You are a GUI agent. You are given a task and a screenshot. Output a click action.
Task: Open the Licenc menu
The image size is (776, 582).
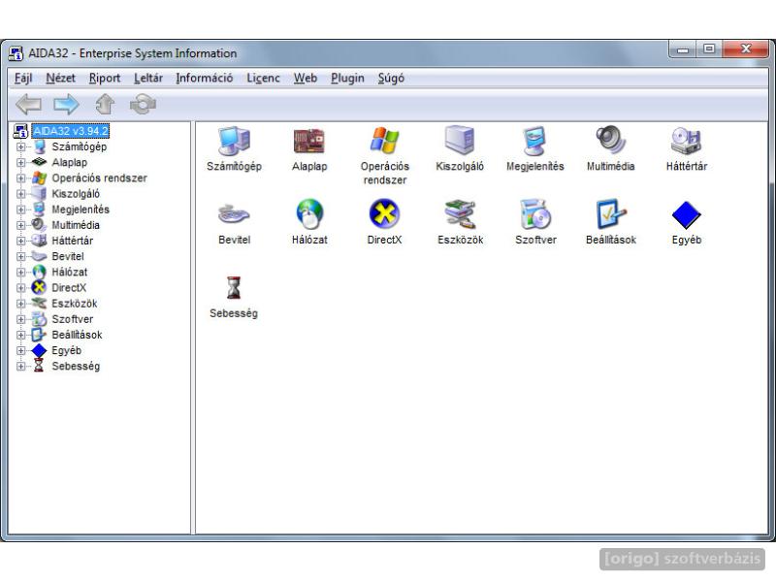(263, 79)
